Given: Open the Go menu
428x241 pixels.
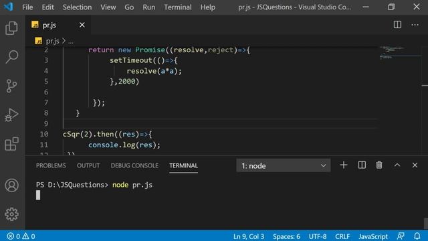Looking at the screenshot, I should point(129,7).
